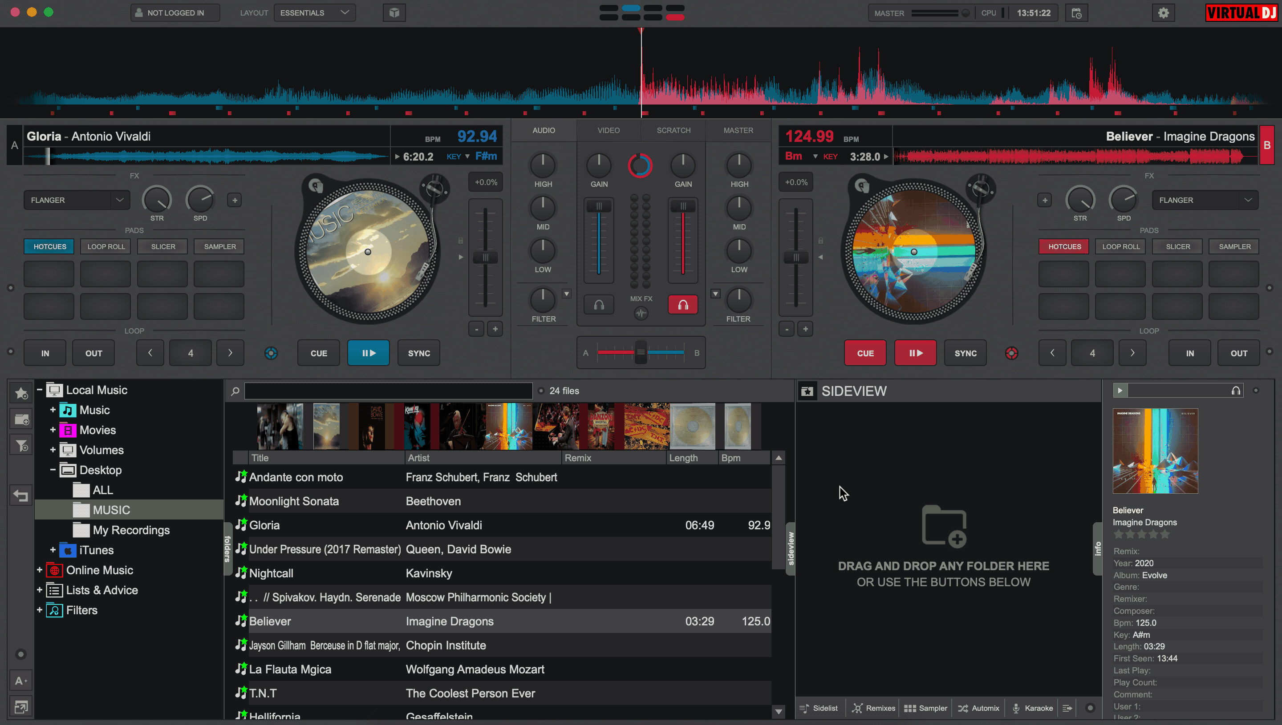Click deck A SLICER pads button

tap(163, 246)
